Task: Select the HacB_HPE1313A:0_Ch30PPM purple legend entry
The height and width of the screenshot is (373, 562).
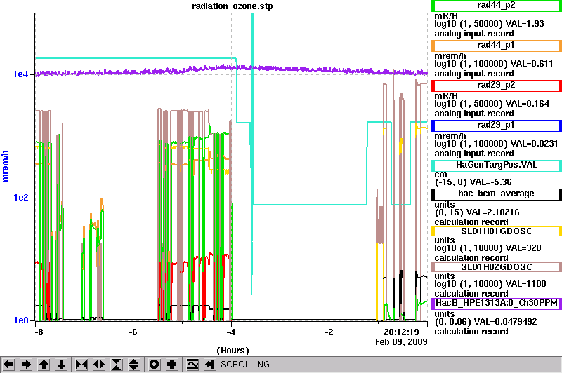Action: [x=497, y=304]
